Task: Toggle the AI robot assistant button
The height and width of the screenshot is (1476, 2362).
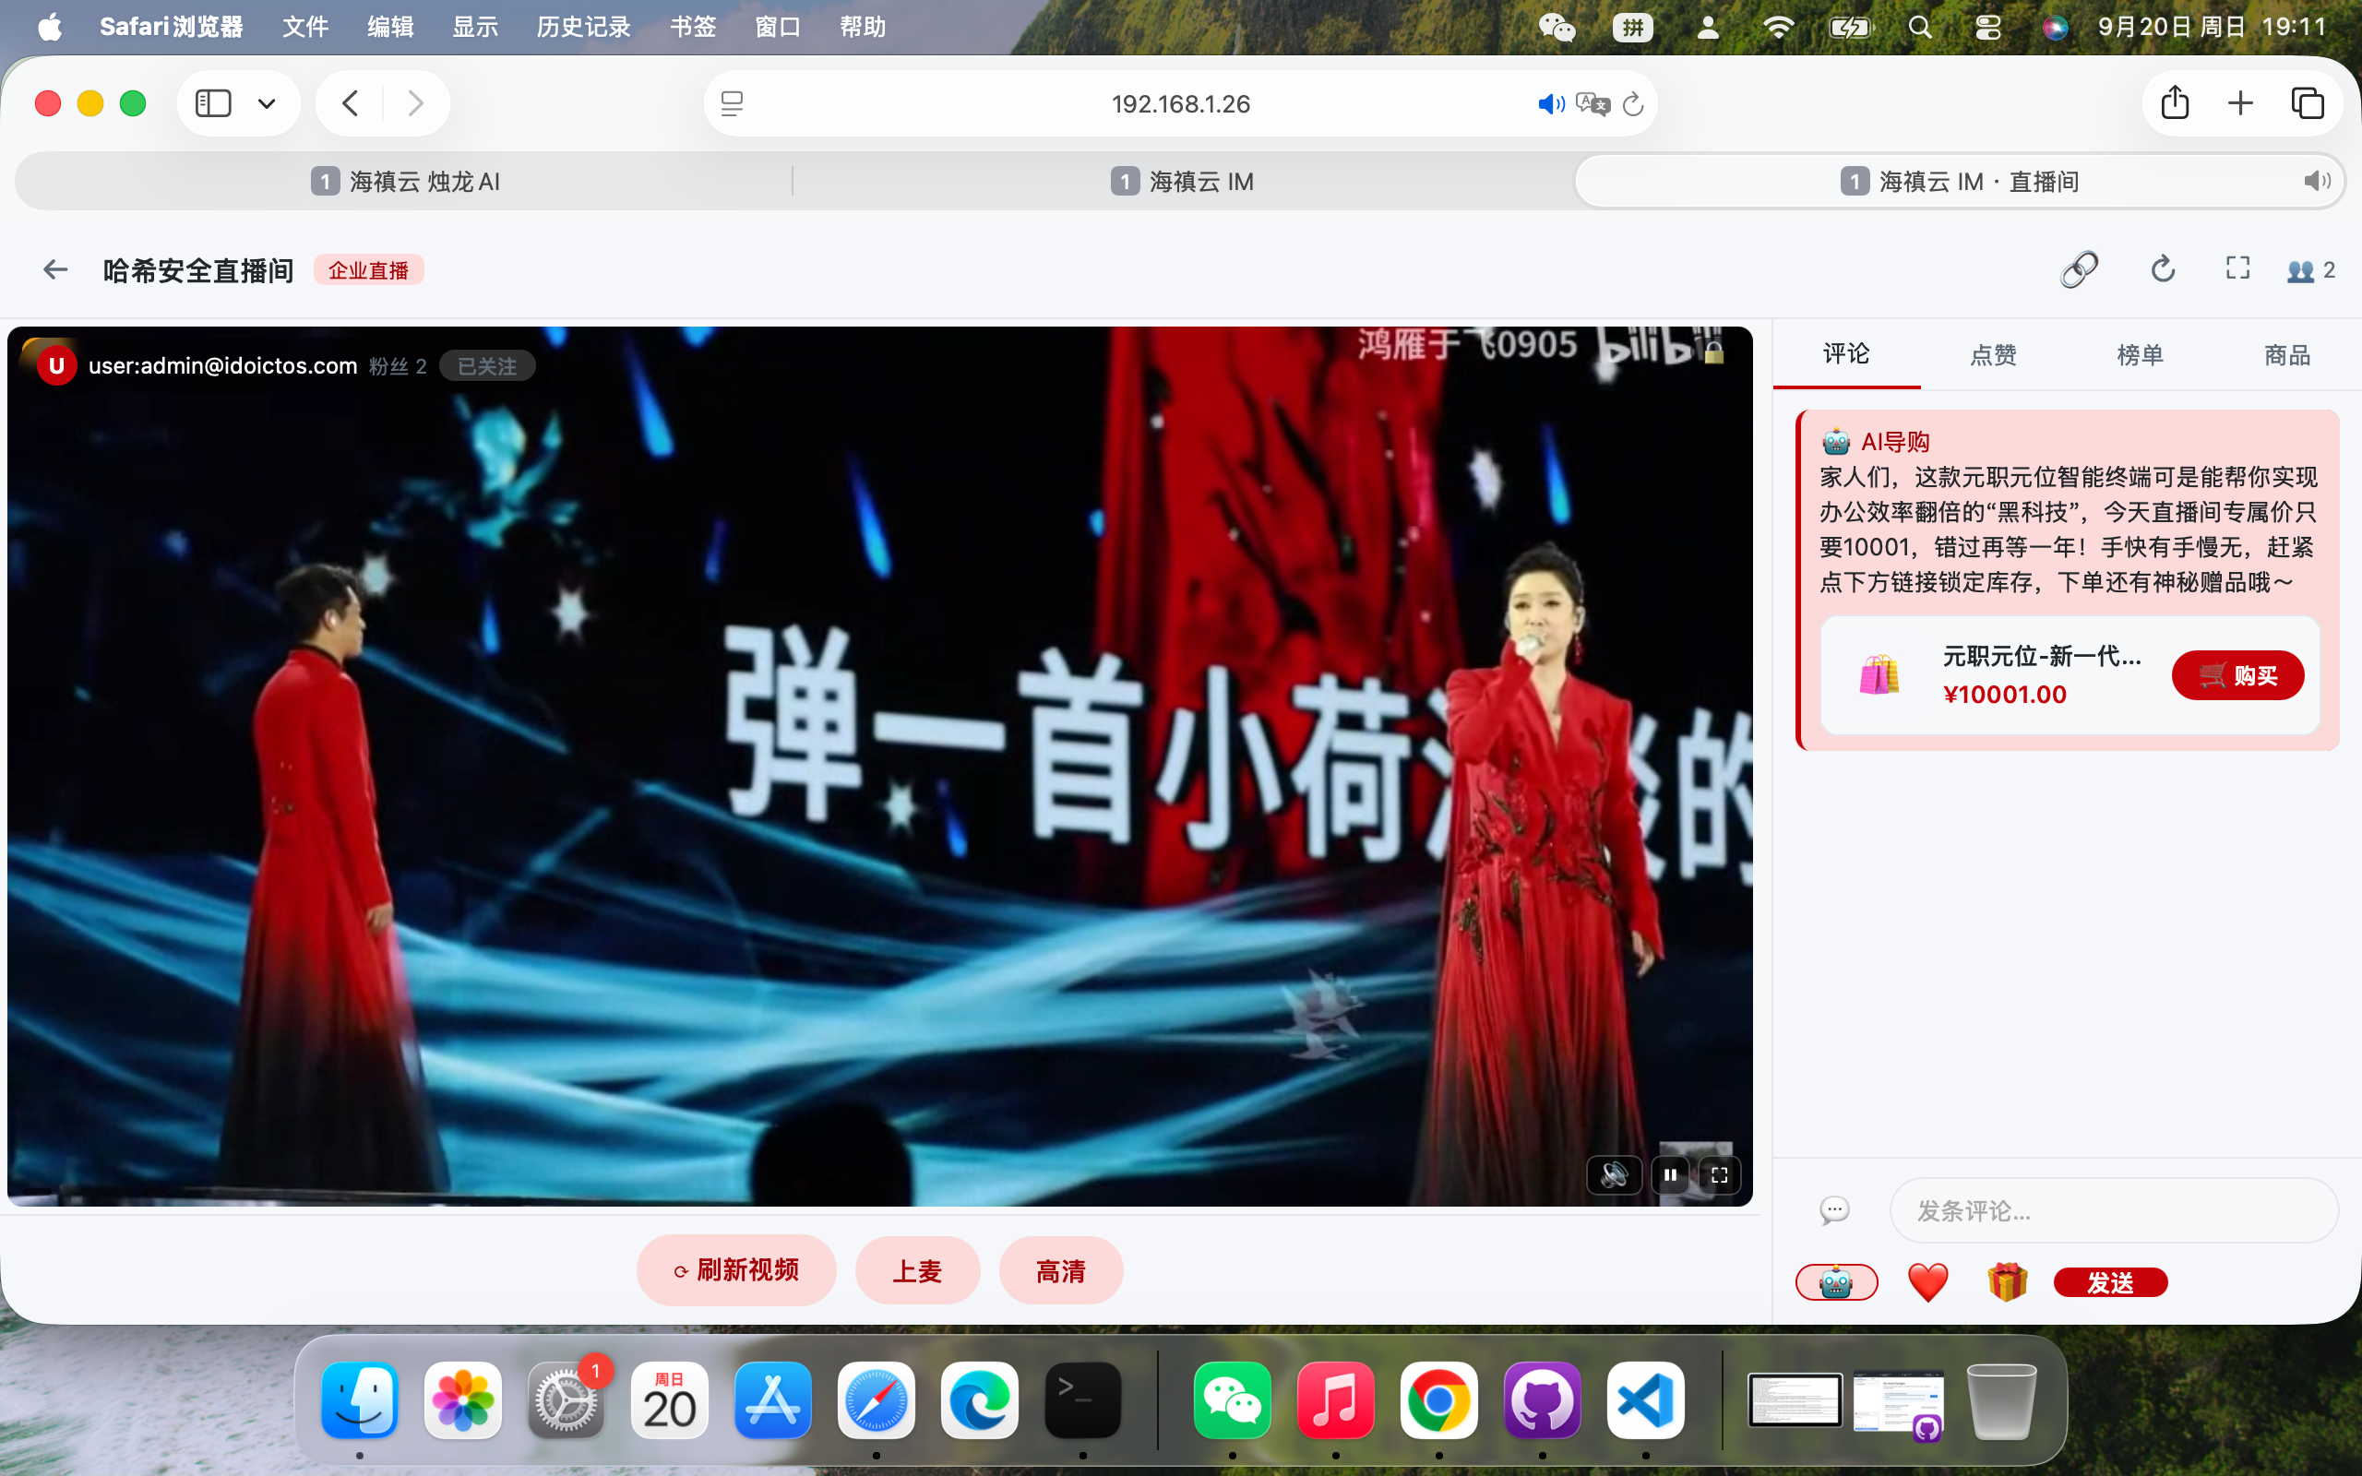Action: point(1836,1281)
